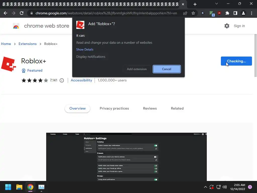The height and width of the screenshot is (193, 257).
Task: Open the Chrome profile avatar icon
Action: [243, 13]
